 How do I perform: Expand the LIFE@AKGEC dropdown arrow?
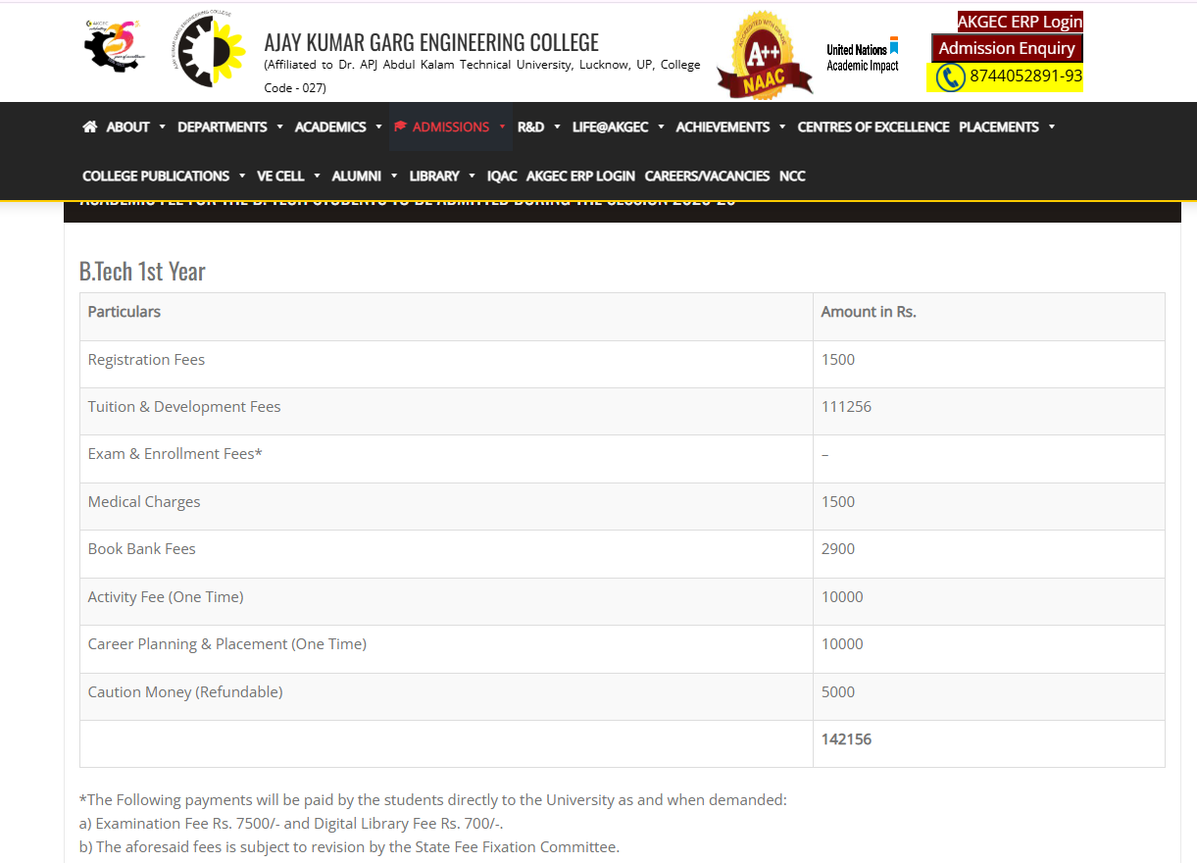(x=661, y=127)
